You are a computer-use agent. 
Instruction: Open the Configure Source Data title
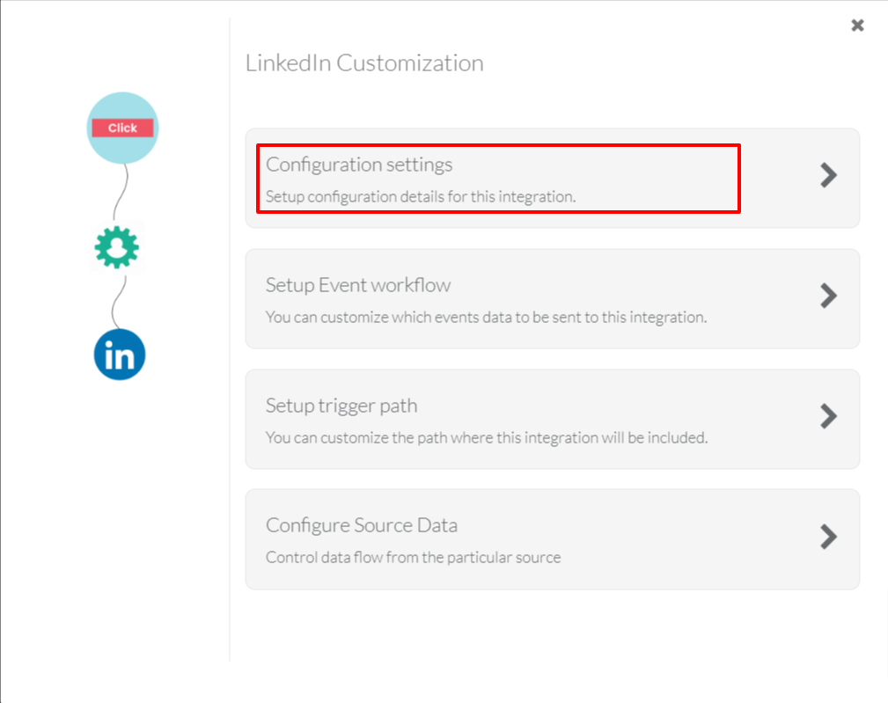coord(362,525)
